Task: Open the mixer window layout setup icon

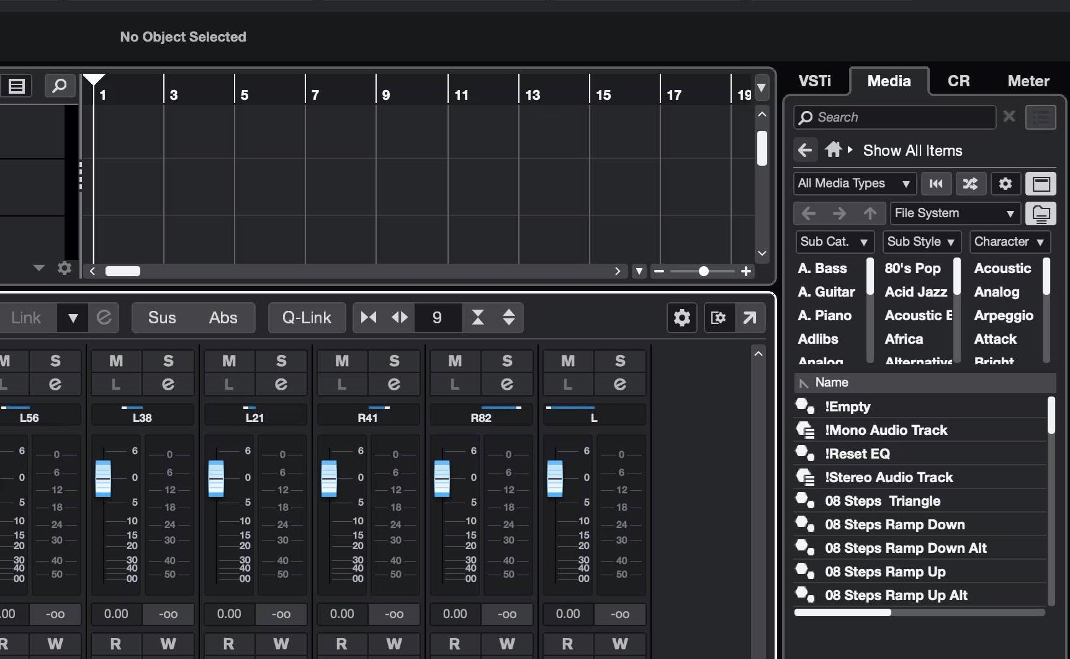Action: [x=719, y=318]
